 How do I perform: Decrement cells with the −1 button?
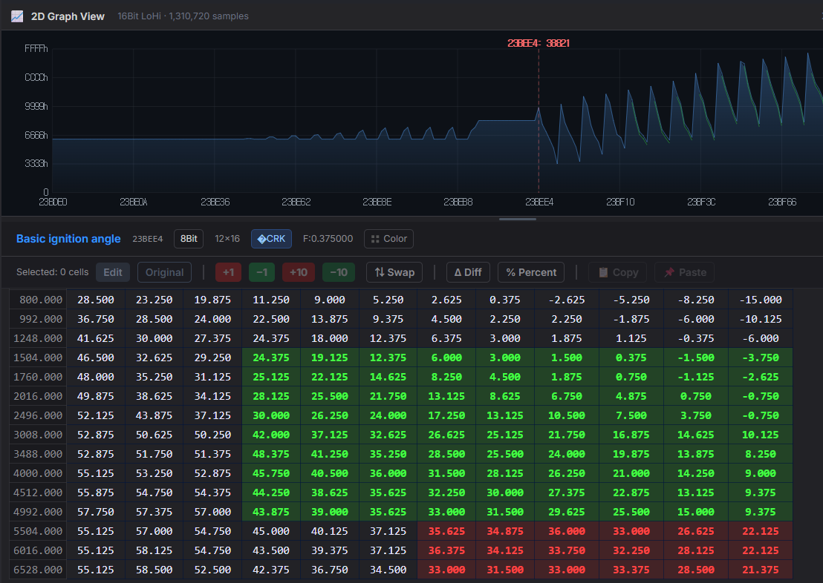(x=261, y=272)
